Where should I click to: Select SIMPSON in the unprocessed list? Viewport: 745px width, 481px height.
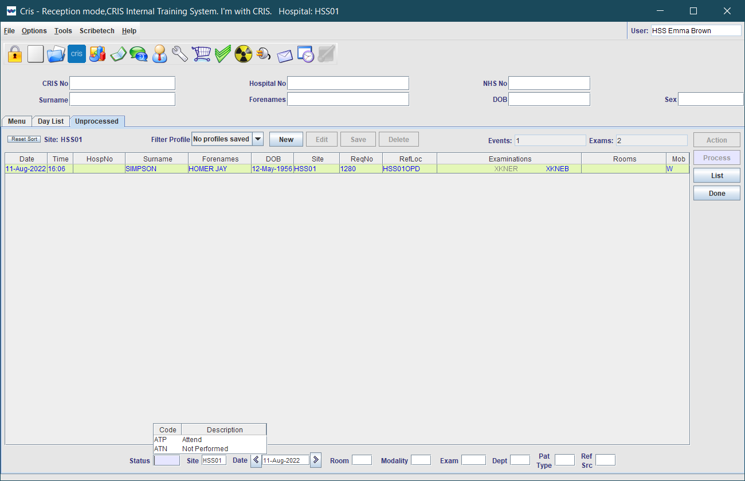tap(141, 169)
